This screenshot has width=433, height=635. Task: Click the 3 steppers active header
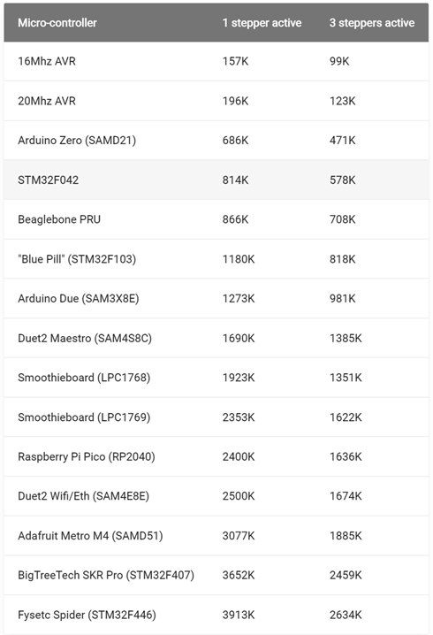click(372, 23)
